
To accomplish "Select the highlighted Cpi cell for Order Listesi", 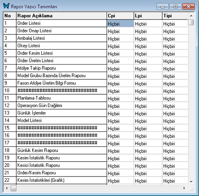I will (x=120, y=23).
